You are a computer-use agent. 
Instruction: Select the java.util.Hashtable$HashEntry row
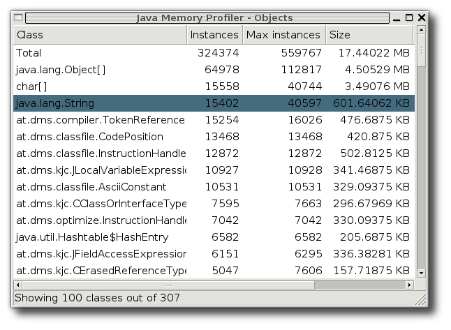pyautogui.click(x=214, y=237)
